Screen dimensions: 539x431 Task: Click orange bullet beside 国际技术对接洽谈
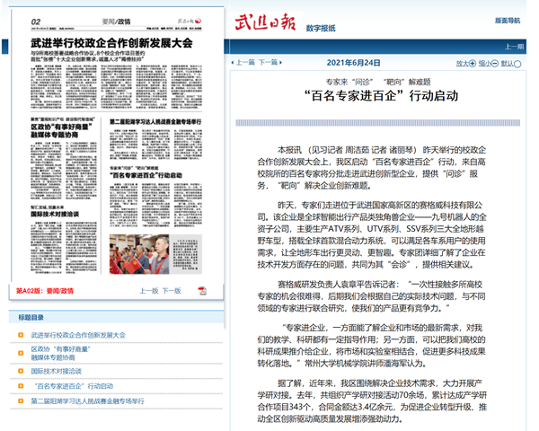point(22,370)
